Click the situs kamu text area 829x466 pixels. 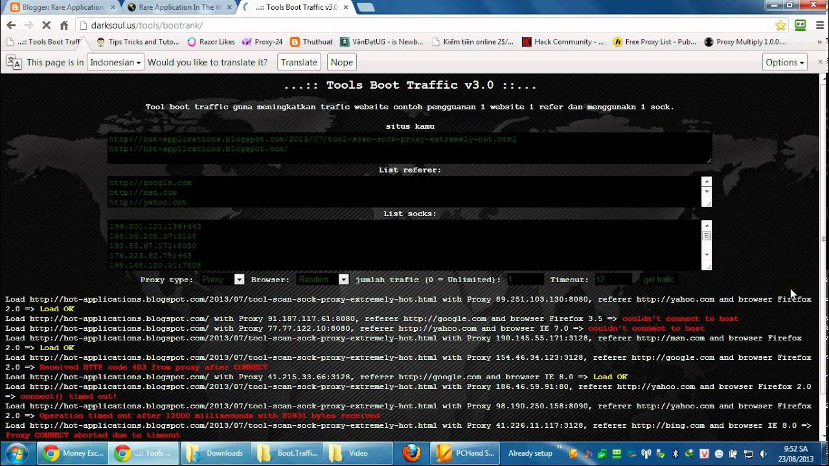410,148
